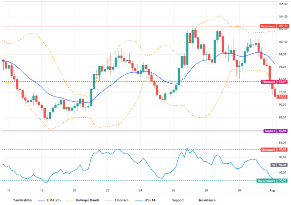Toggle Candlesticks series in legend
291x205 pixels.
pos(22,200)
